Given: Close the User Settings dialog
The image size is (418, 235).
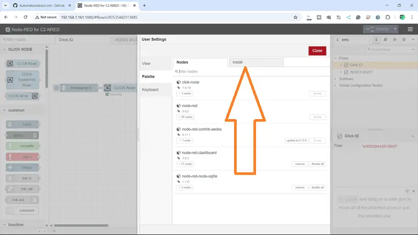Looking at the screenshot, I should coord(317,51).
